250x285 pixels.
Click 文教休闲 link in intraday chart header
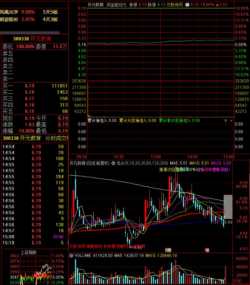pyautogui.click(x=175, y=5)
